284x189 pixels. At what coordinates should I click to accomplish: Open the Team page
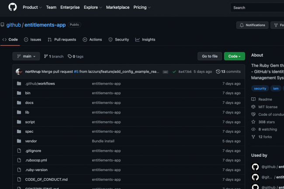coord(51,7)
